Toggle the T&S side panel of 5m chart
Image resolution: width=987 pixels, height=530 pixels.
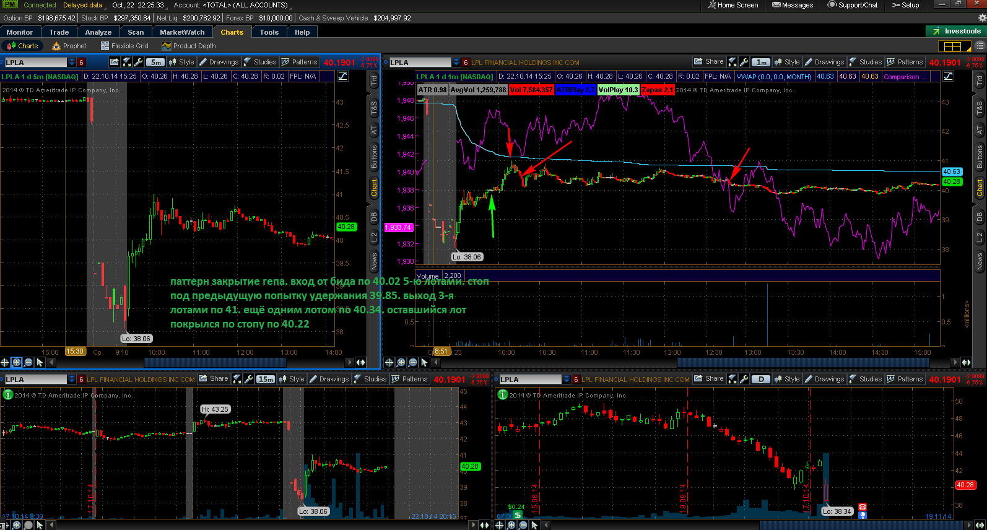(x=374, y=108)
